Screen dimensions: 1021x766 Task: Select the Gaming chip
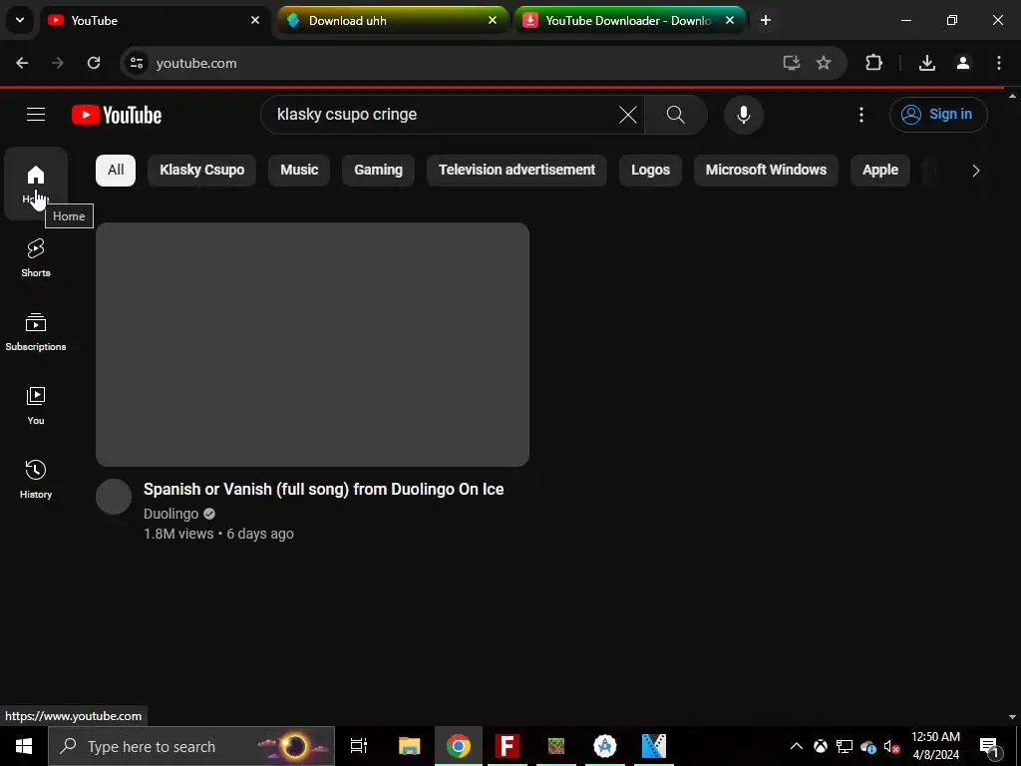[x=378, y=170]
